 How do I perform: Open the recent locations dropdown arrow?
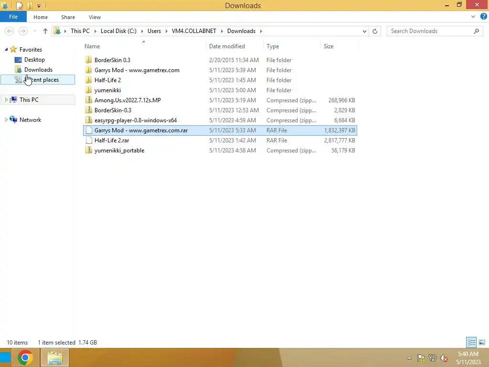point(34,31)
